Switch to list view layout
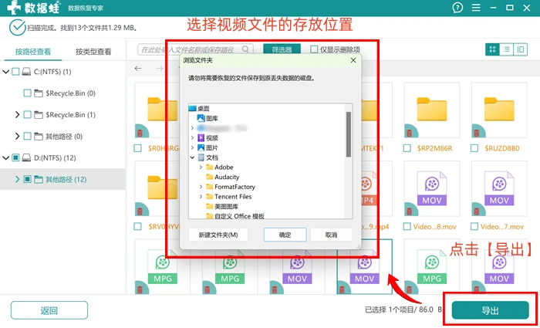Screen dimensions: 540x328 click(x=506, y=49)
